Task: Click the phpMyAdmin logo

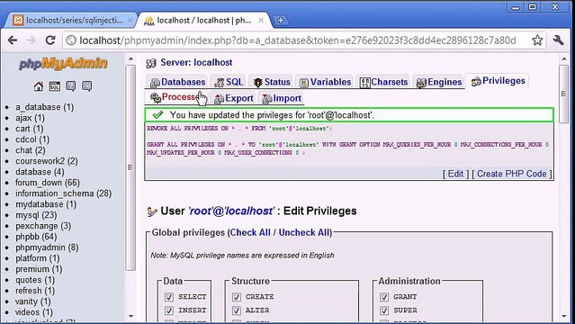Action: coord(63,64)
